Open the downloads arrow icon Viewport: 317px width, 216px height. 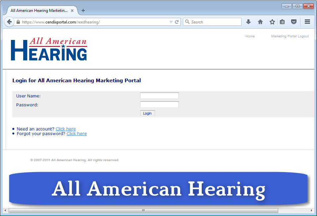(248, 22)
